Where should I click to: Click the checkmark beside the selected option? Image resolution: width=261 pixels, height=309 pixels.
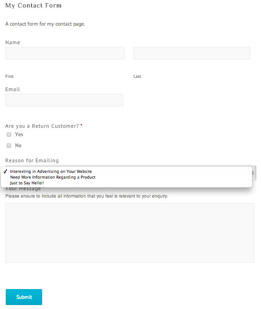[5, 172]
